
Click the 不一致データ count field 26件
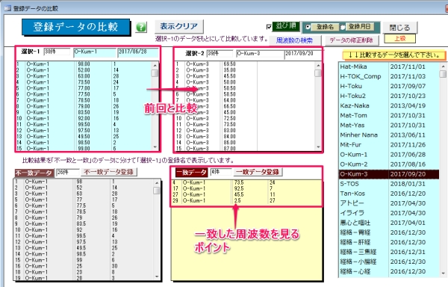pyautogui.click(x=67, y=173)
